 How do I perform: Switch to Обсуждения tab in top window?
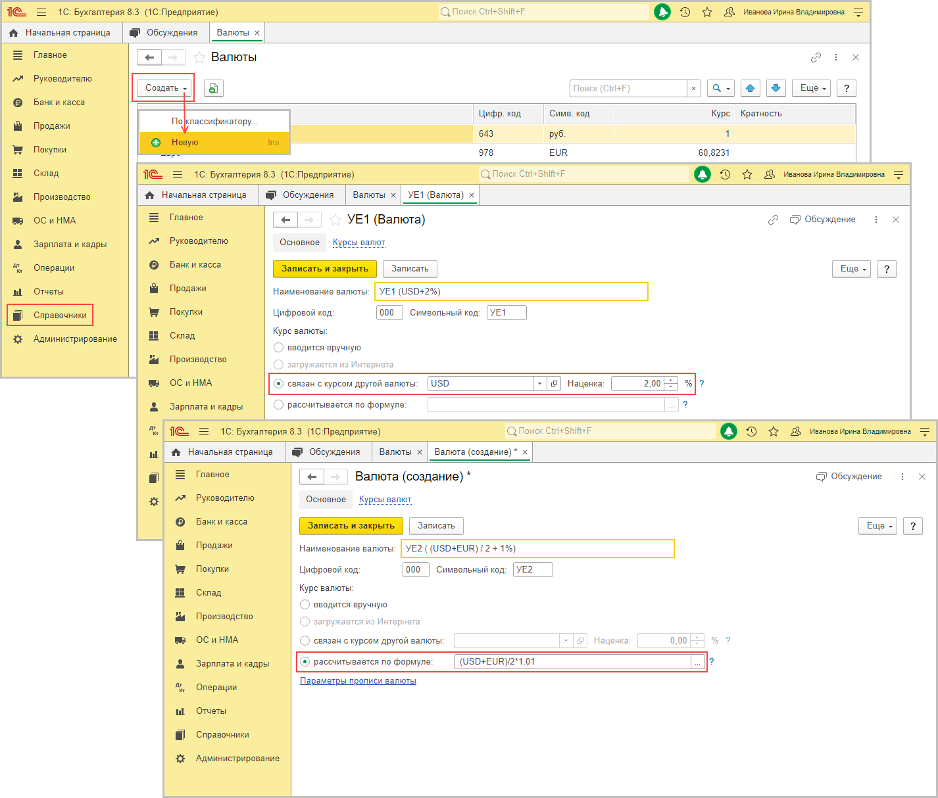tap(164, 32)
